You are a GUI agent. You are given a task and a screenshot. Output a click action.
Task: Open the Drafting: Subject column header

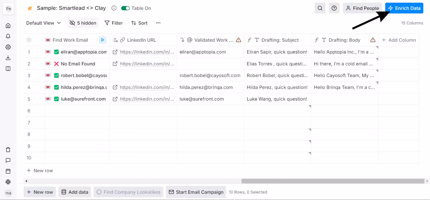[x=278, y=40]
